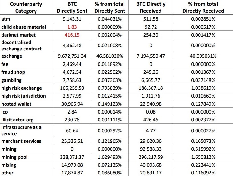This screenshot has height=176, width=233.
Task: Click the BTC Directly Sent header
Action: (x=72, y=8)
